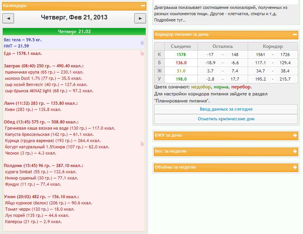Screen dimensions: 303x234
Task: Click the норма color legend word
Action: click(x=221, y=87)
